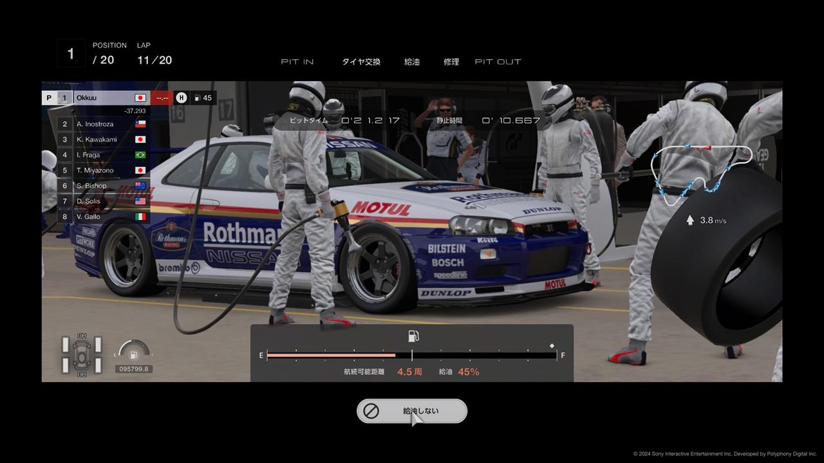Click Okkuu's Japan flag icon

tap(140, 98)
